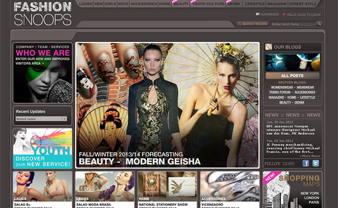The image size is (338, 208).
Task: Open the Accessories blog link
Action: [x=305, y=92]
